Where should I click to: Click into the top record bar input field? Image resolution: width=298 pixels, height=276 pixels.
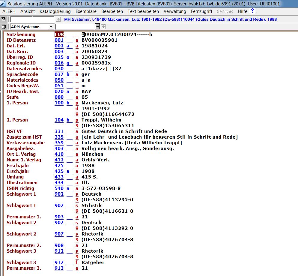(x=32, y=19)
